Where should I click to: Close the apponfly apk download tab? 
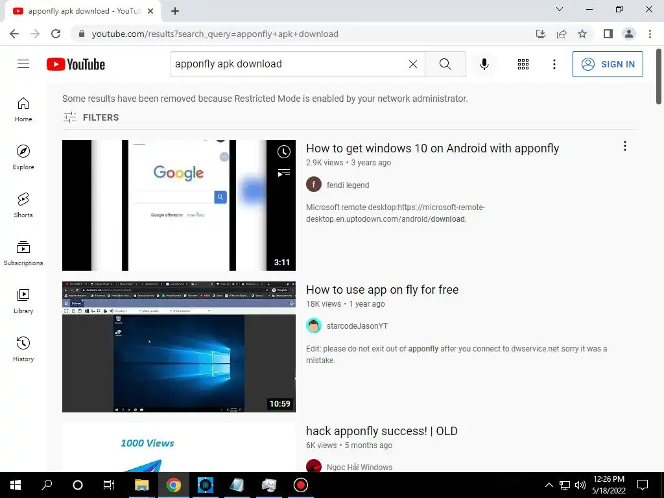150,11
